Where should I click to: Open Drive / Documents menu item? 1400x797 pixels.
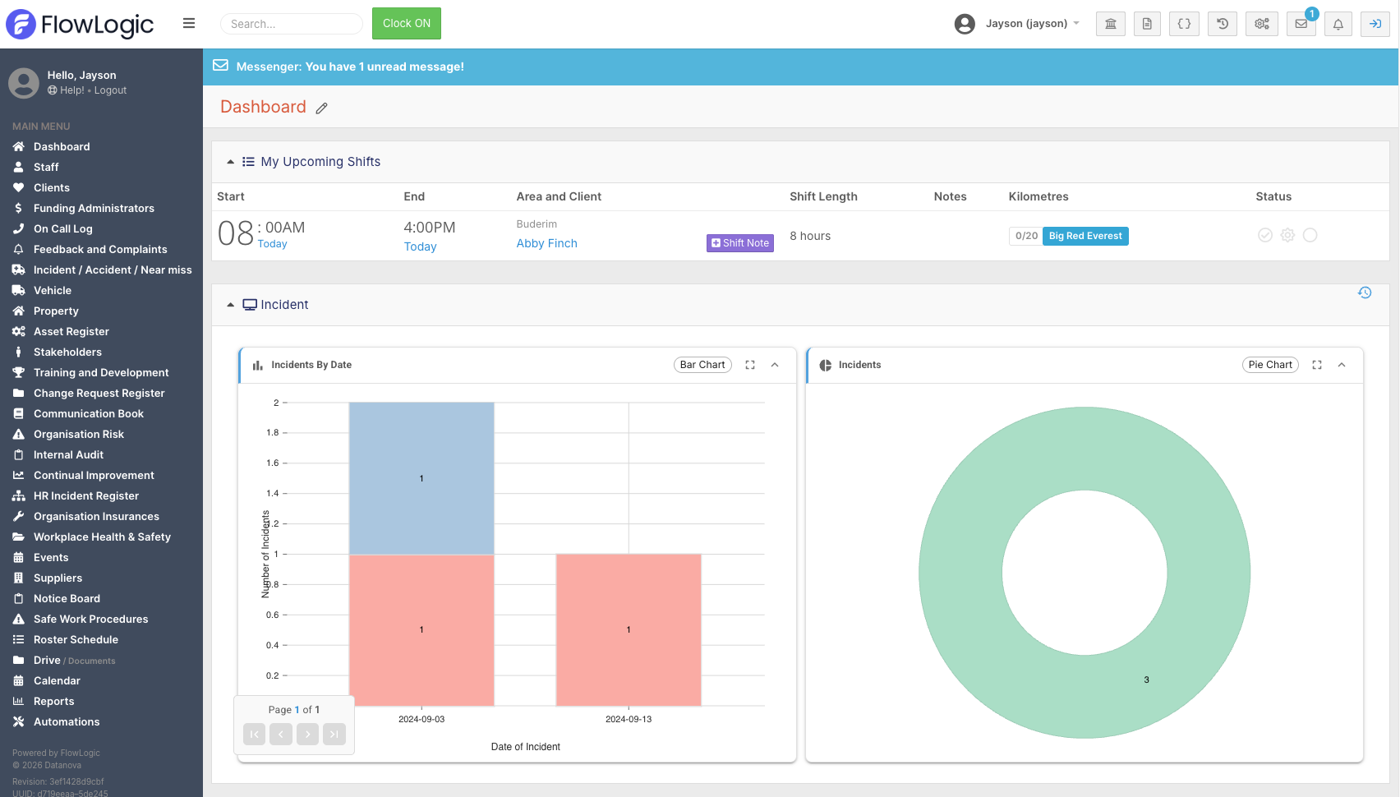coord(74,660)
